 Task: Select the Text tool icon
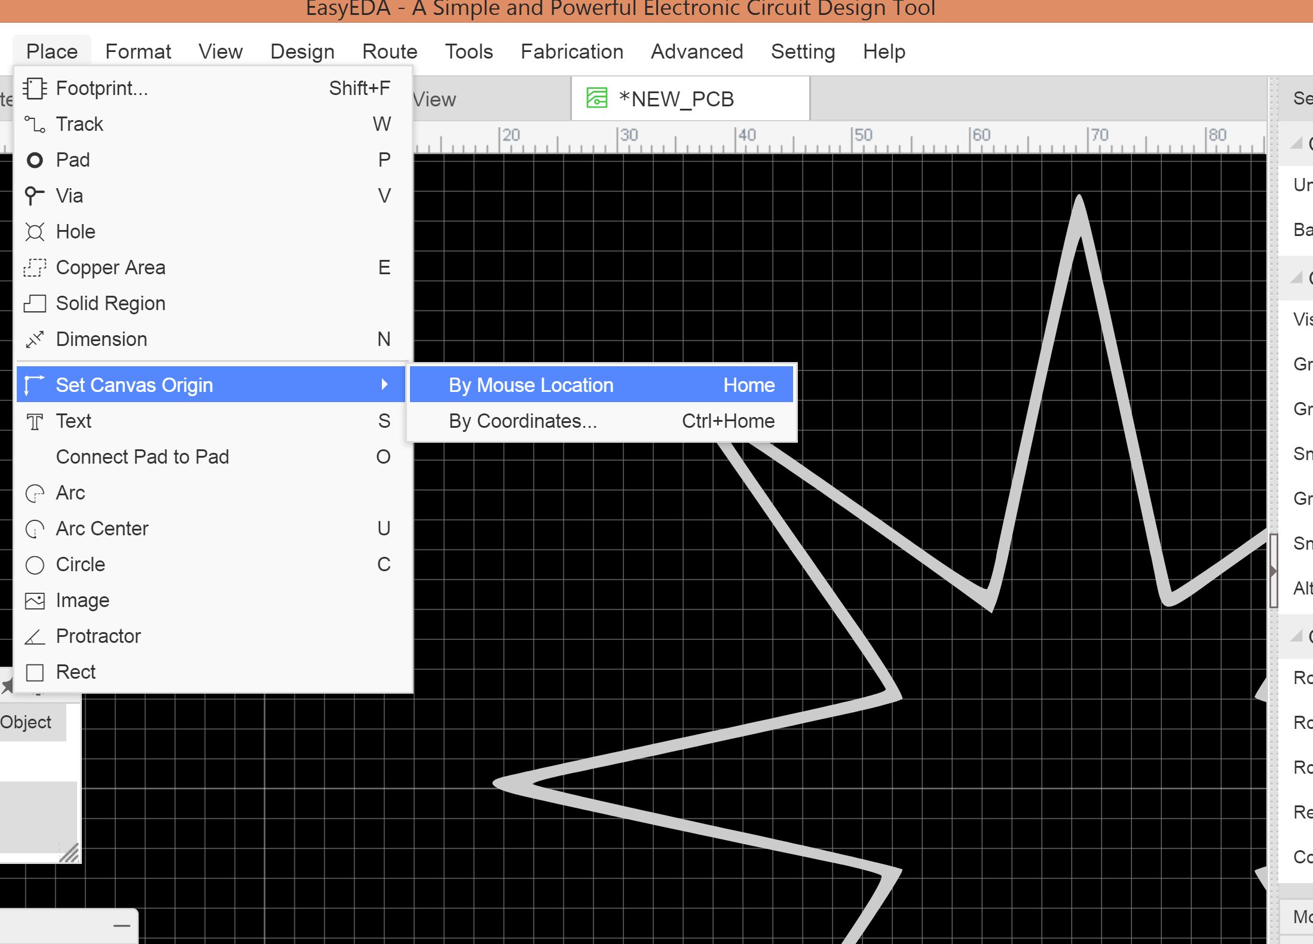coord(35,421)
